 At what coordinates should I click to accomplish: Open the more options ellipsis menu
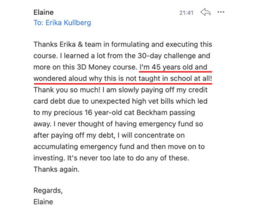click(221, 12)
